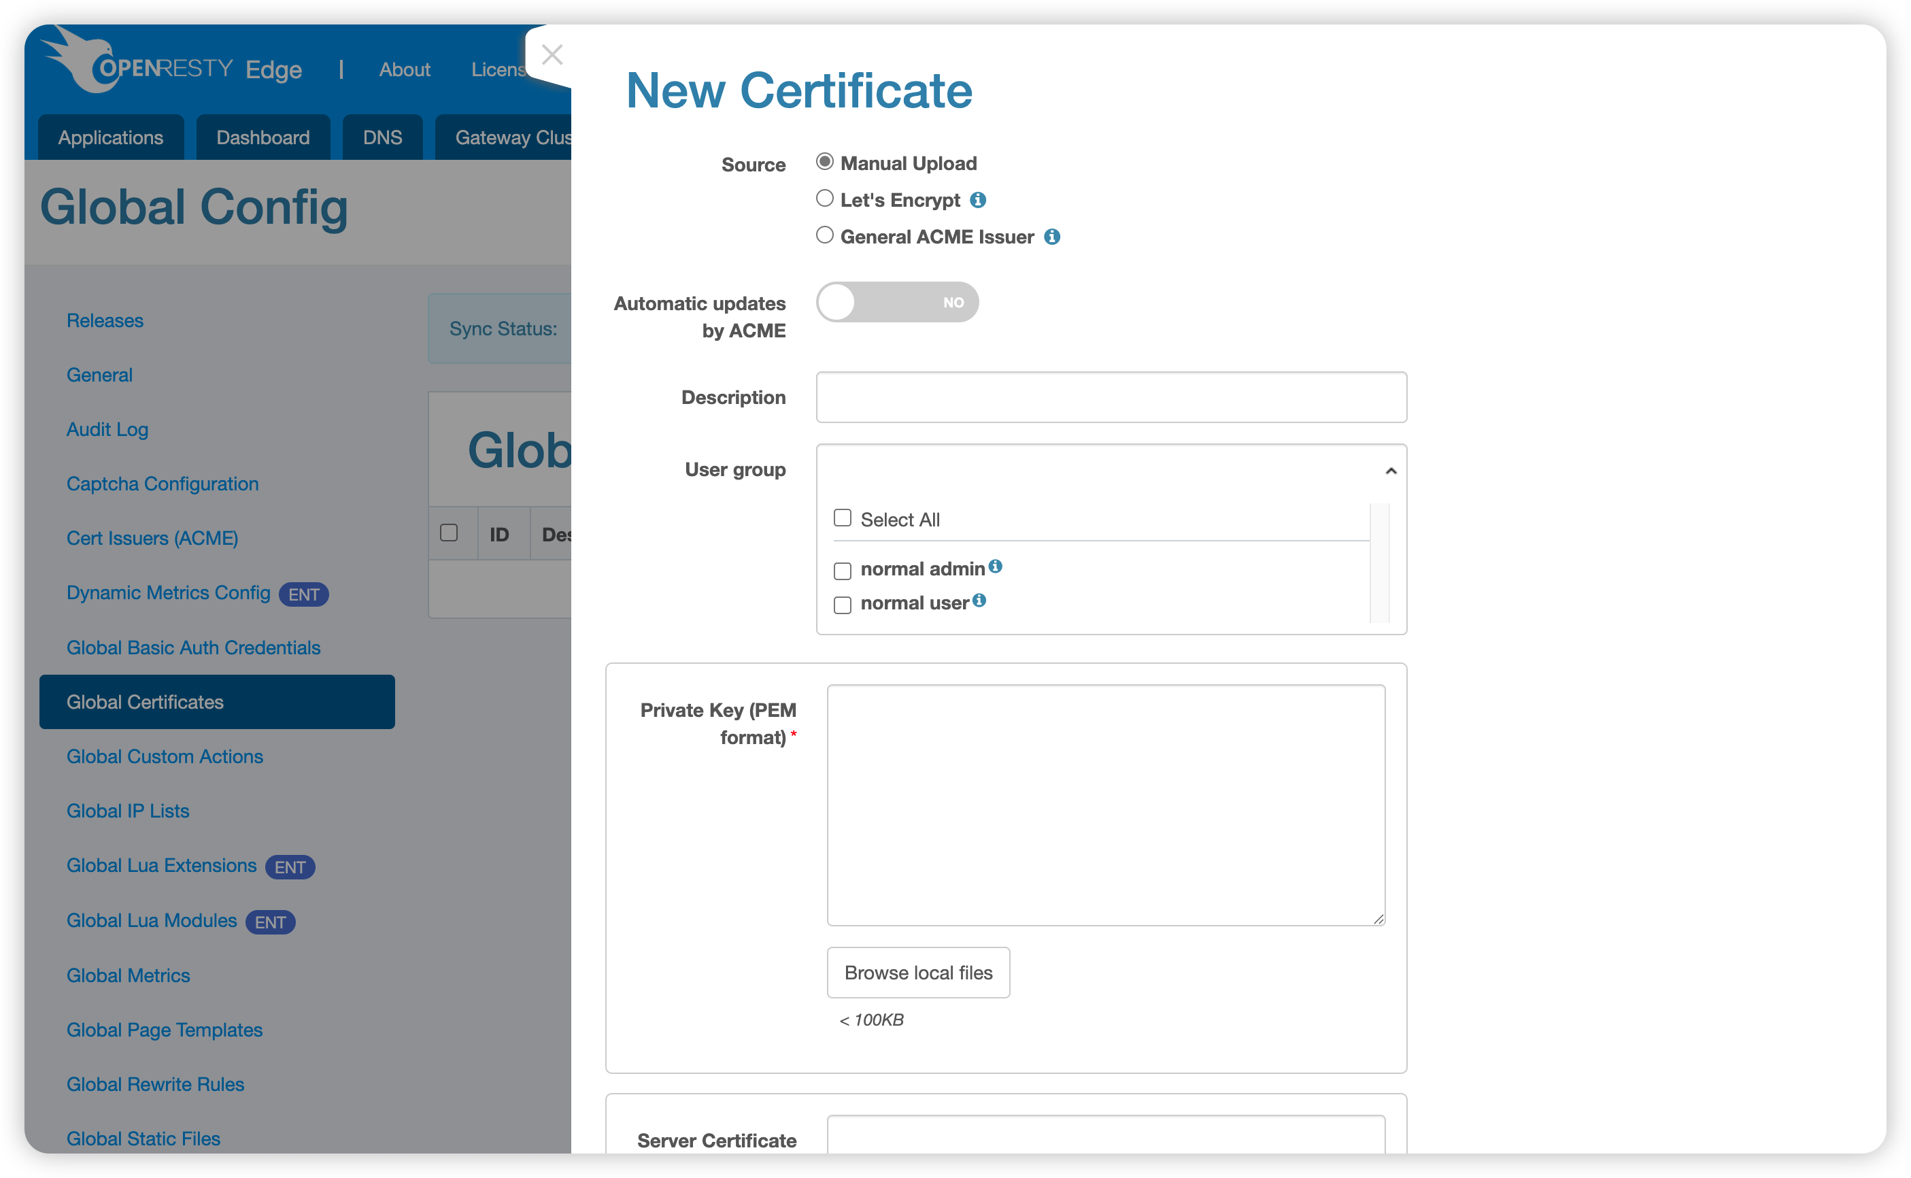Click the normal admin info icon
The width and height of the screenshot is (1911, 1178).
pos(996,567)
